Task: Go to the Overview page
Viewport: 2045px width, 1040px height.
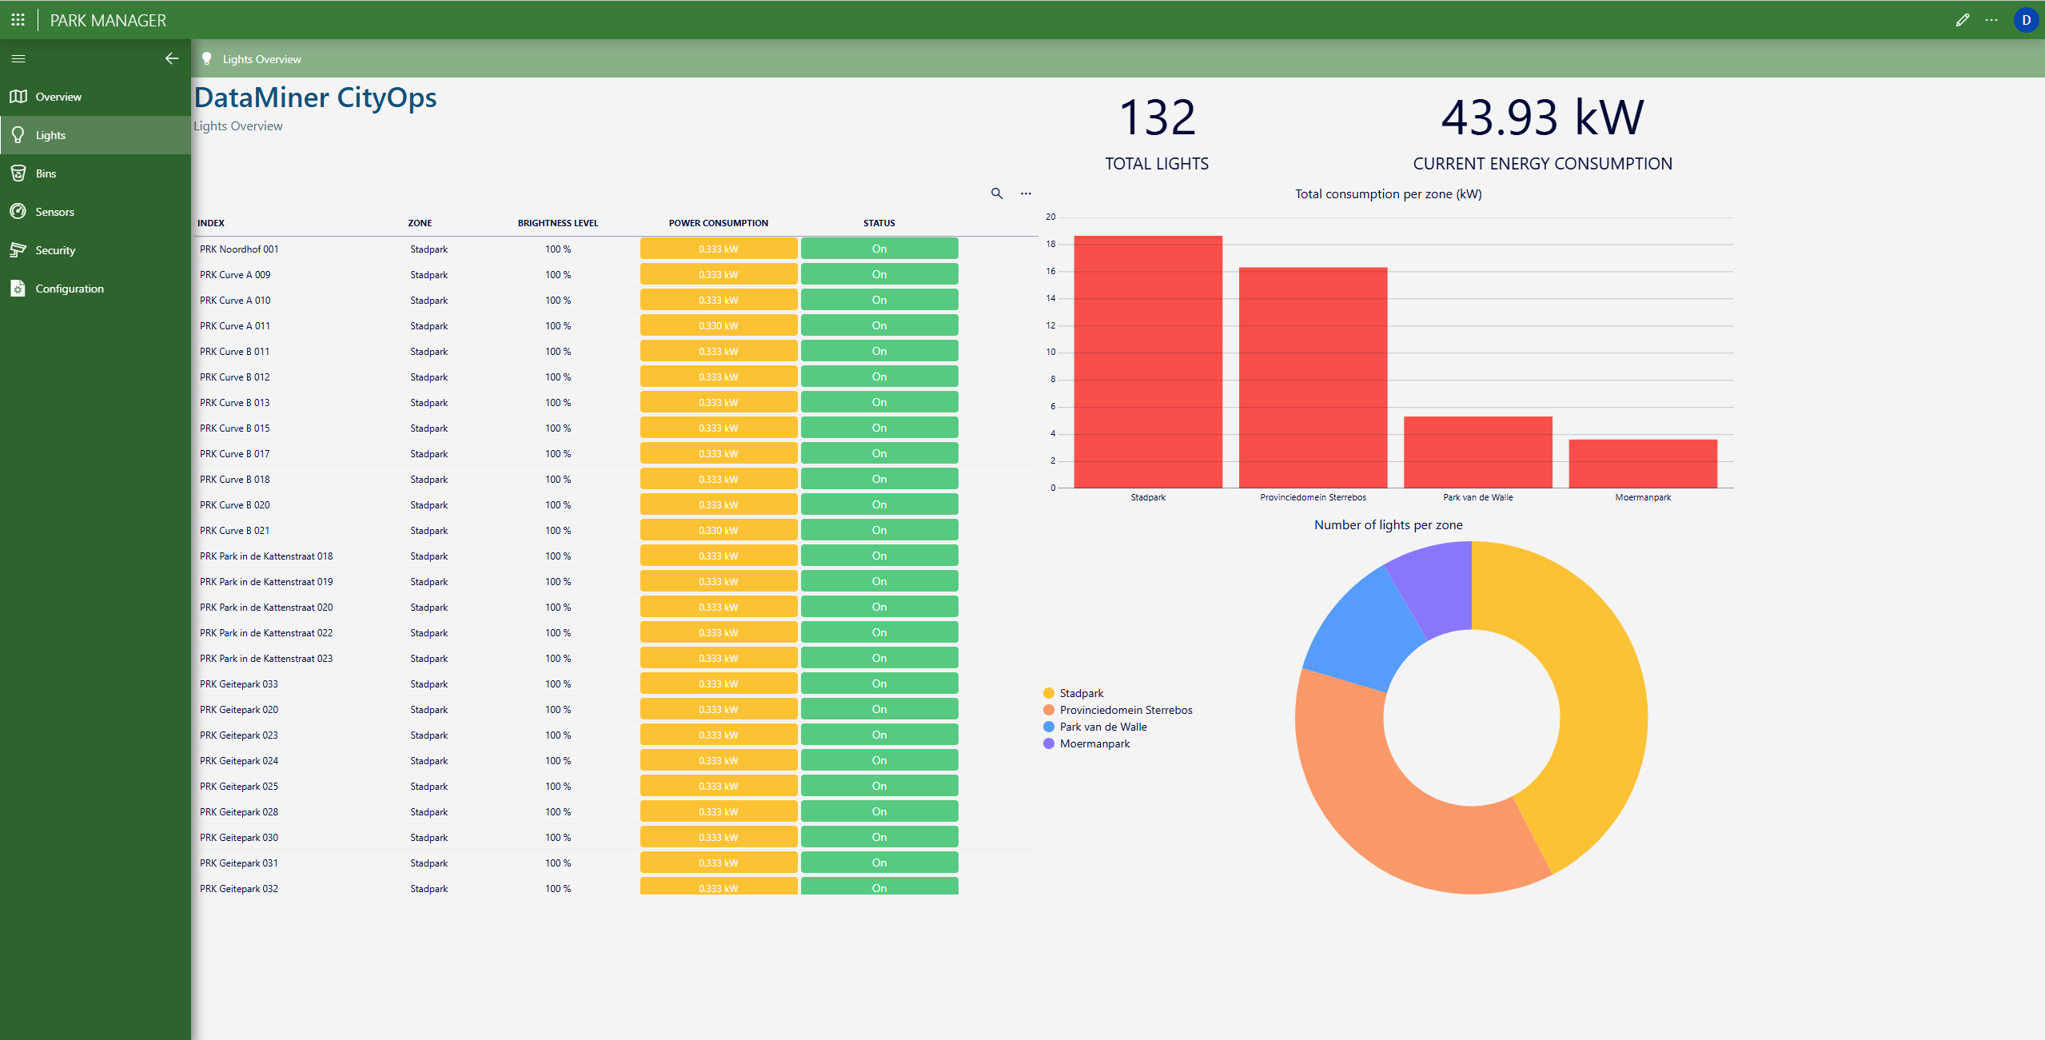Action: tap(58, 97)
